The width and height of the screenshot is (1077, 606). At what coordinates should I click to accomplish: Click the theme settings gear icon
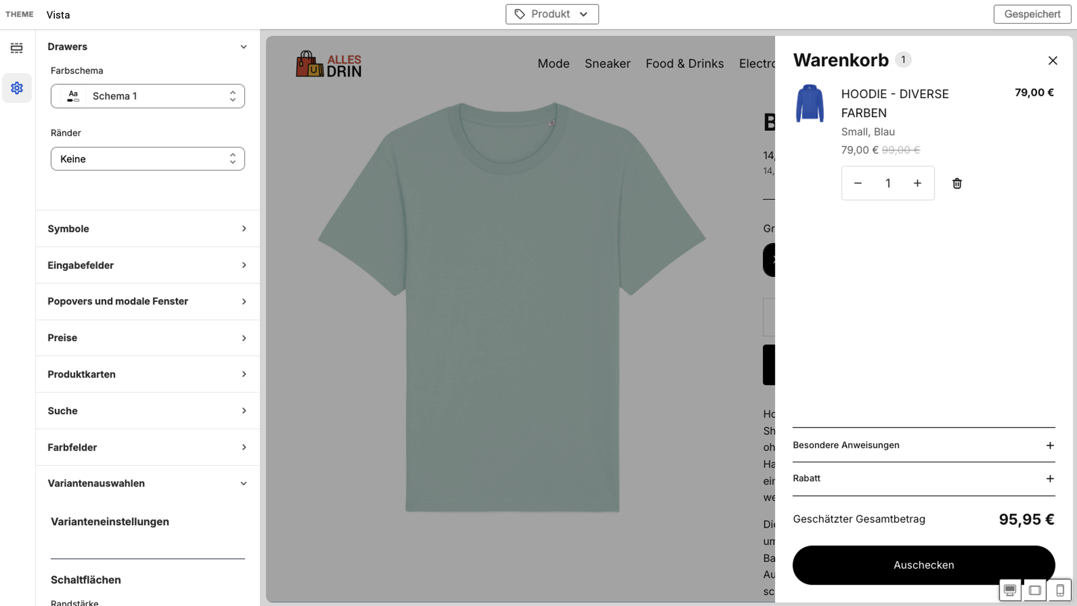point(17,88)
